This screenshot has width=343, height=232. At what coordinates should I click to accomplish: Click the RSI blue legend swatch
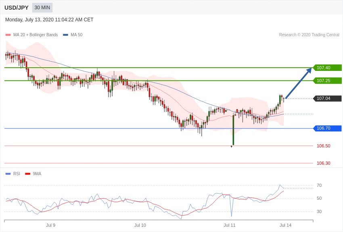pyautogui.click(x=8, y=174)
